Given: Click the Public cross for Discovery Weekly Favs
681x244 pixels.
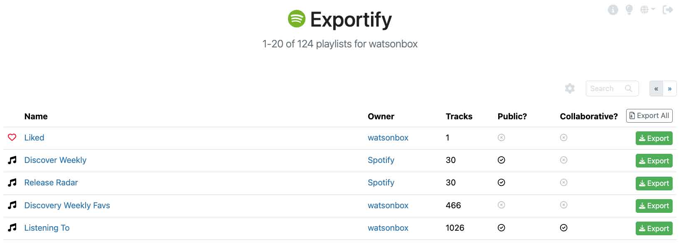Looking at the screenshot, I should point(501,205).
